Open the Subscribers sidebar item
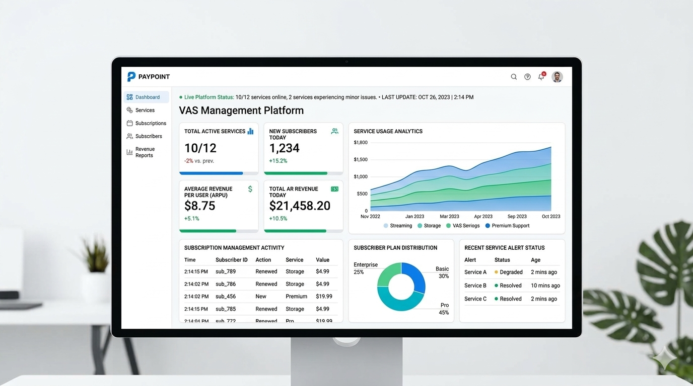The height and width of the screenshot is (386, 693). [x=148, y=136]
